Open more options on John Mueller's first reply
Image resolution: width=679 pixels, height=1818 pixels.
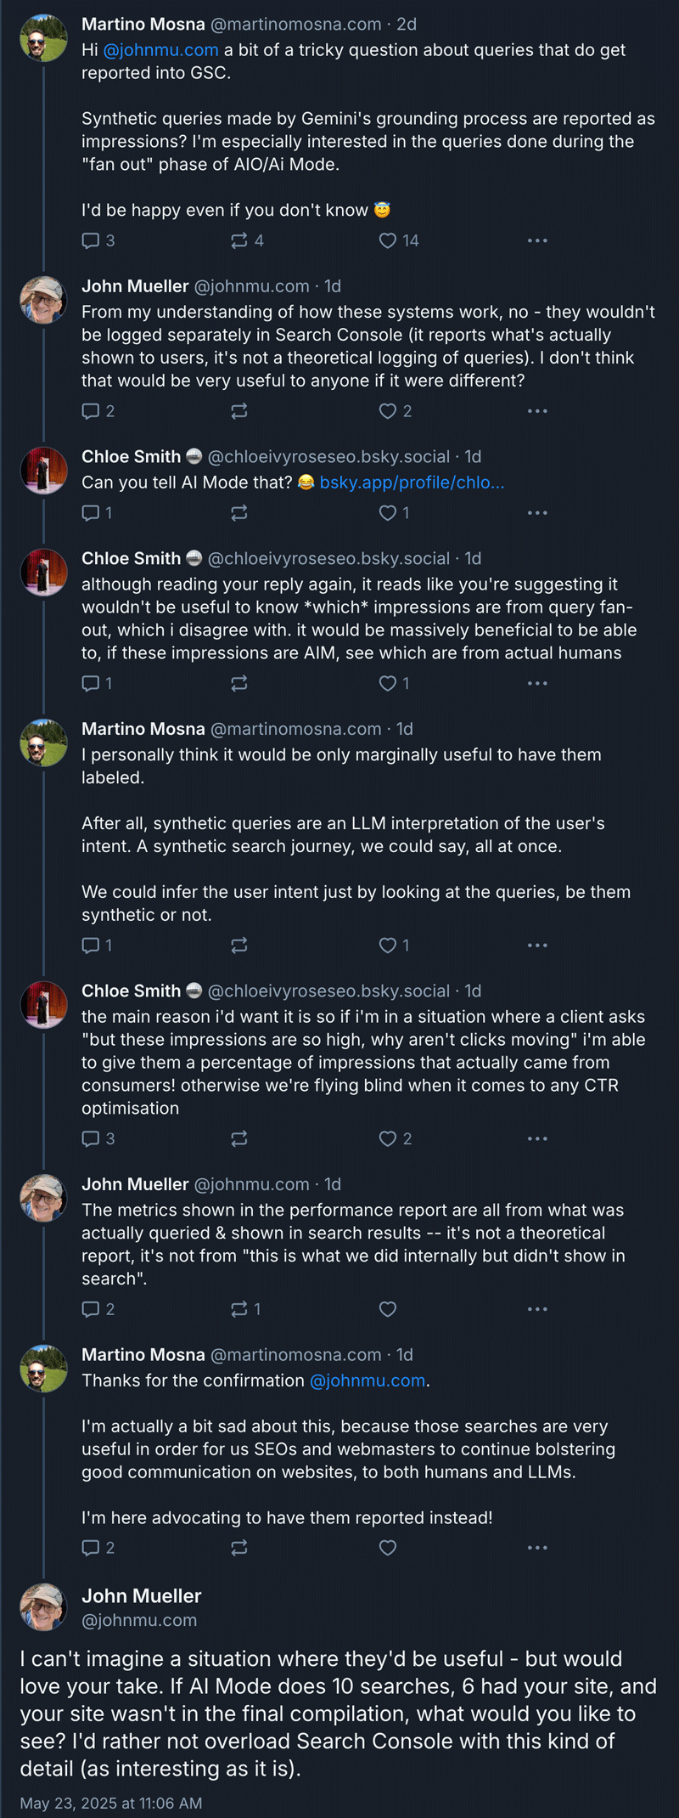coord(537,411)
